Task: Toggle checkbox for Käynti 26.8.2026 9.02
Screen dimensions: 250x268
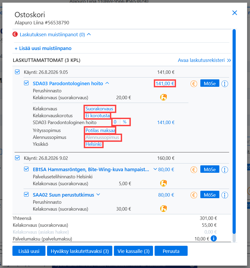Action: click(17, 158)
